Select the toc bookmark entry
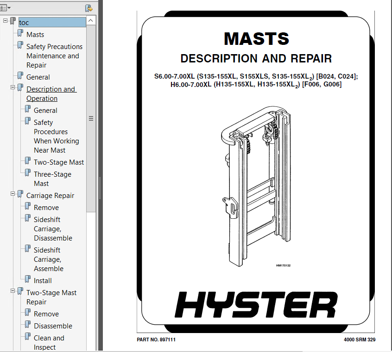Screen dimensions: 392x352 52,23
